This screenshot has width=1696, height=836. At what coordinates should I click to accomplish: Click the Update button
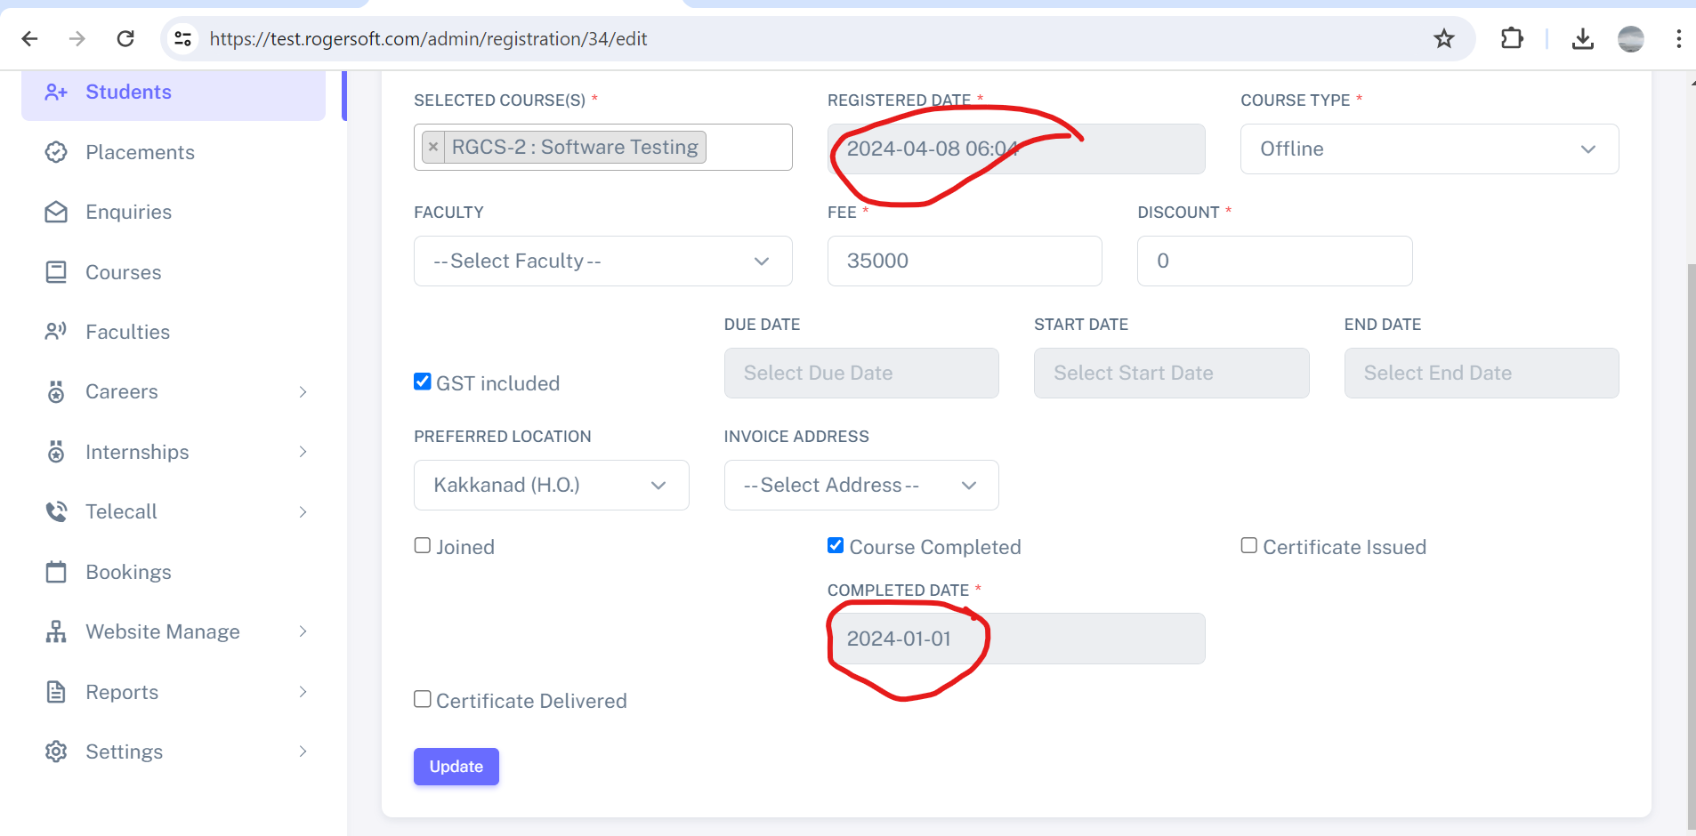(456, 767)
